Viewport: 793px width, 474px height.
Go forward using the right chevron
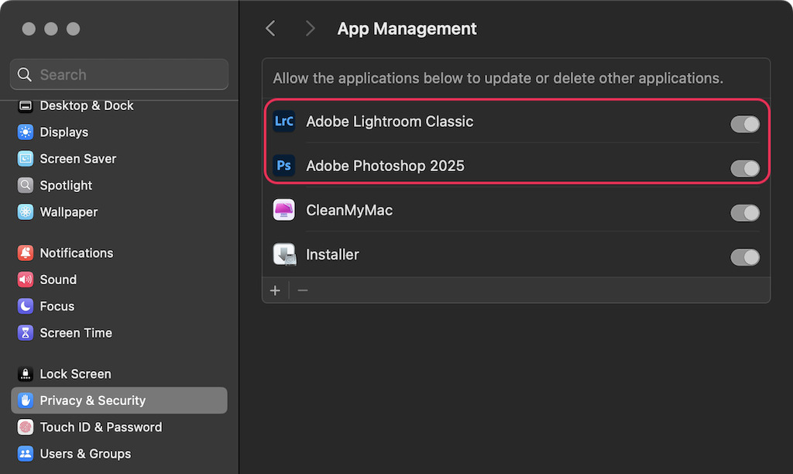[x=310, y=29]
